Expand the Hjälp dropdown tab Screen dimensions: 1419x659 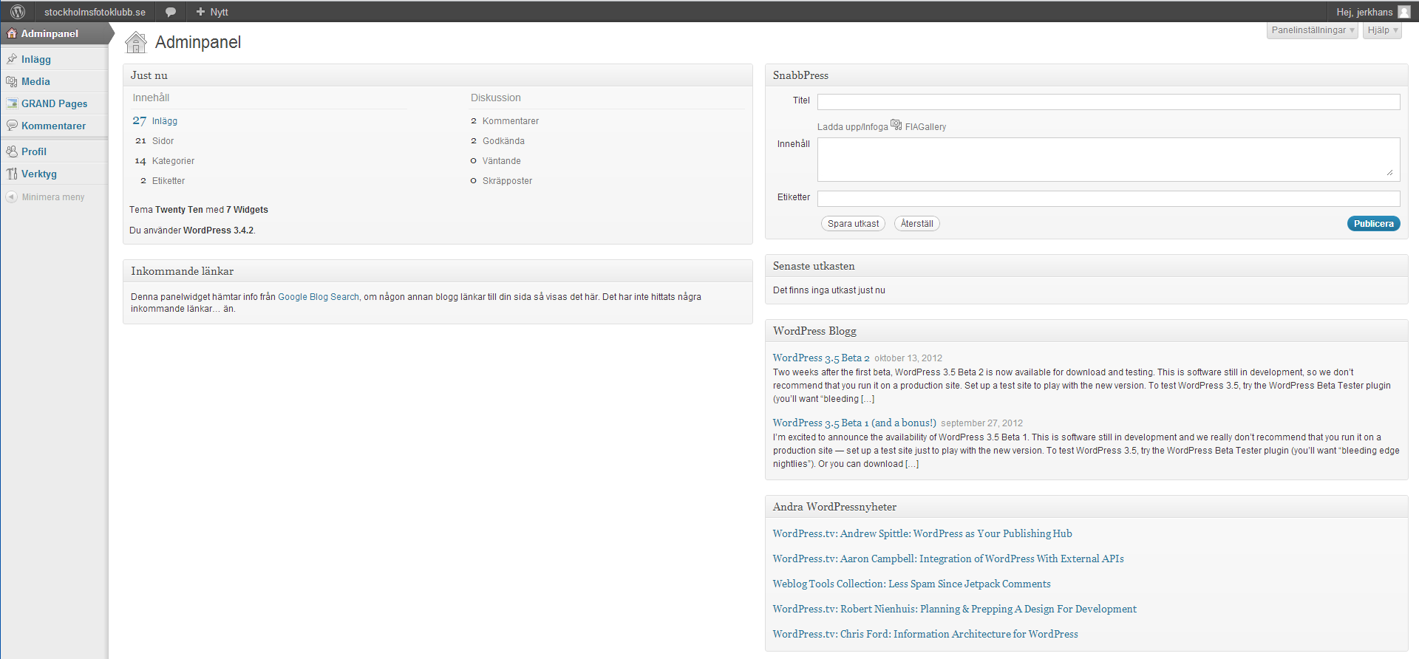point(1382,30)
